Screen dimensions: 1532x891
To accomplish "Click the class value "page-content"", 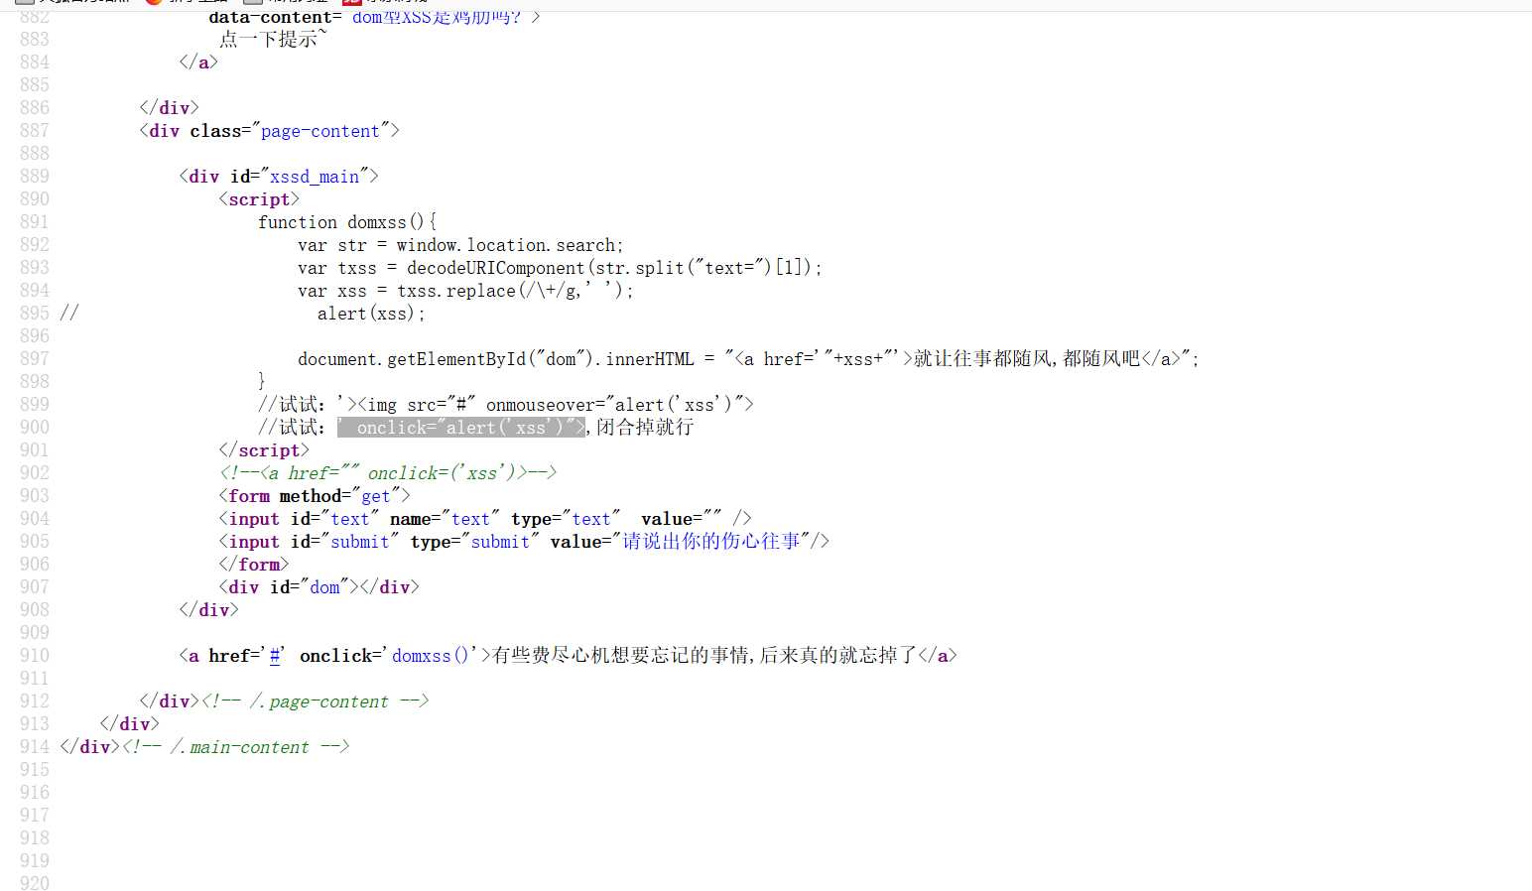I will tap(320, 131).
